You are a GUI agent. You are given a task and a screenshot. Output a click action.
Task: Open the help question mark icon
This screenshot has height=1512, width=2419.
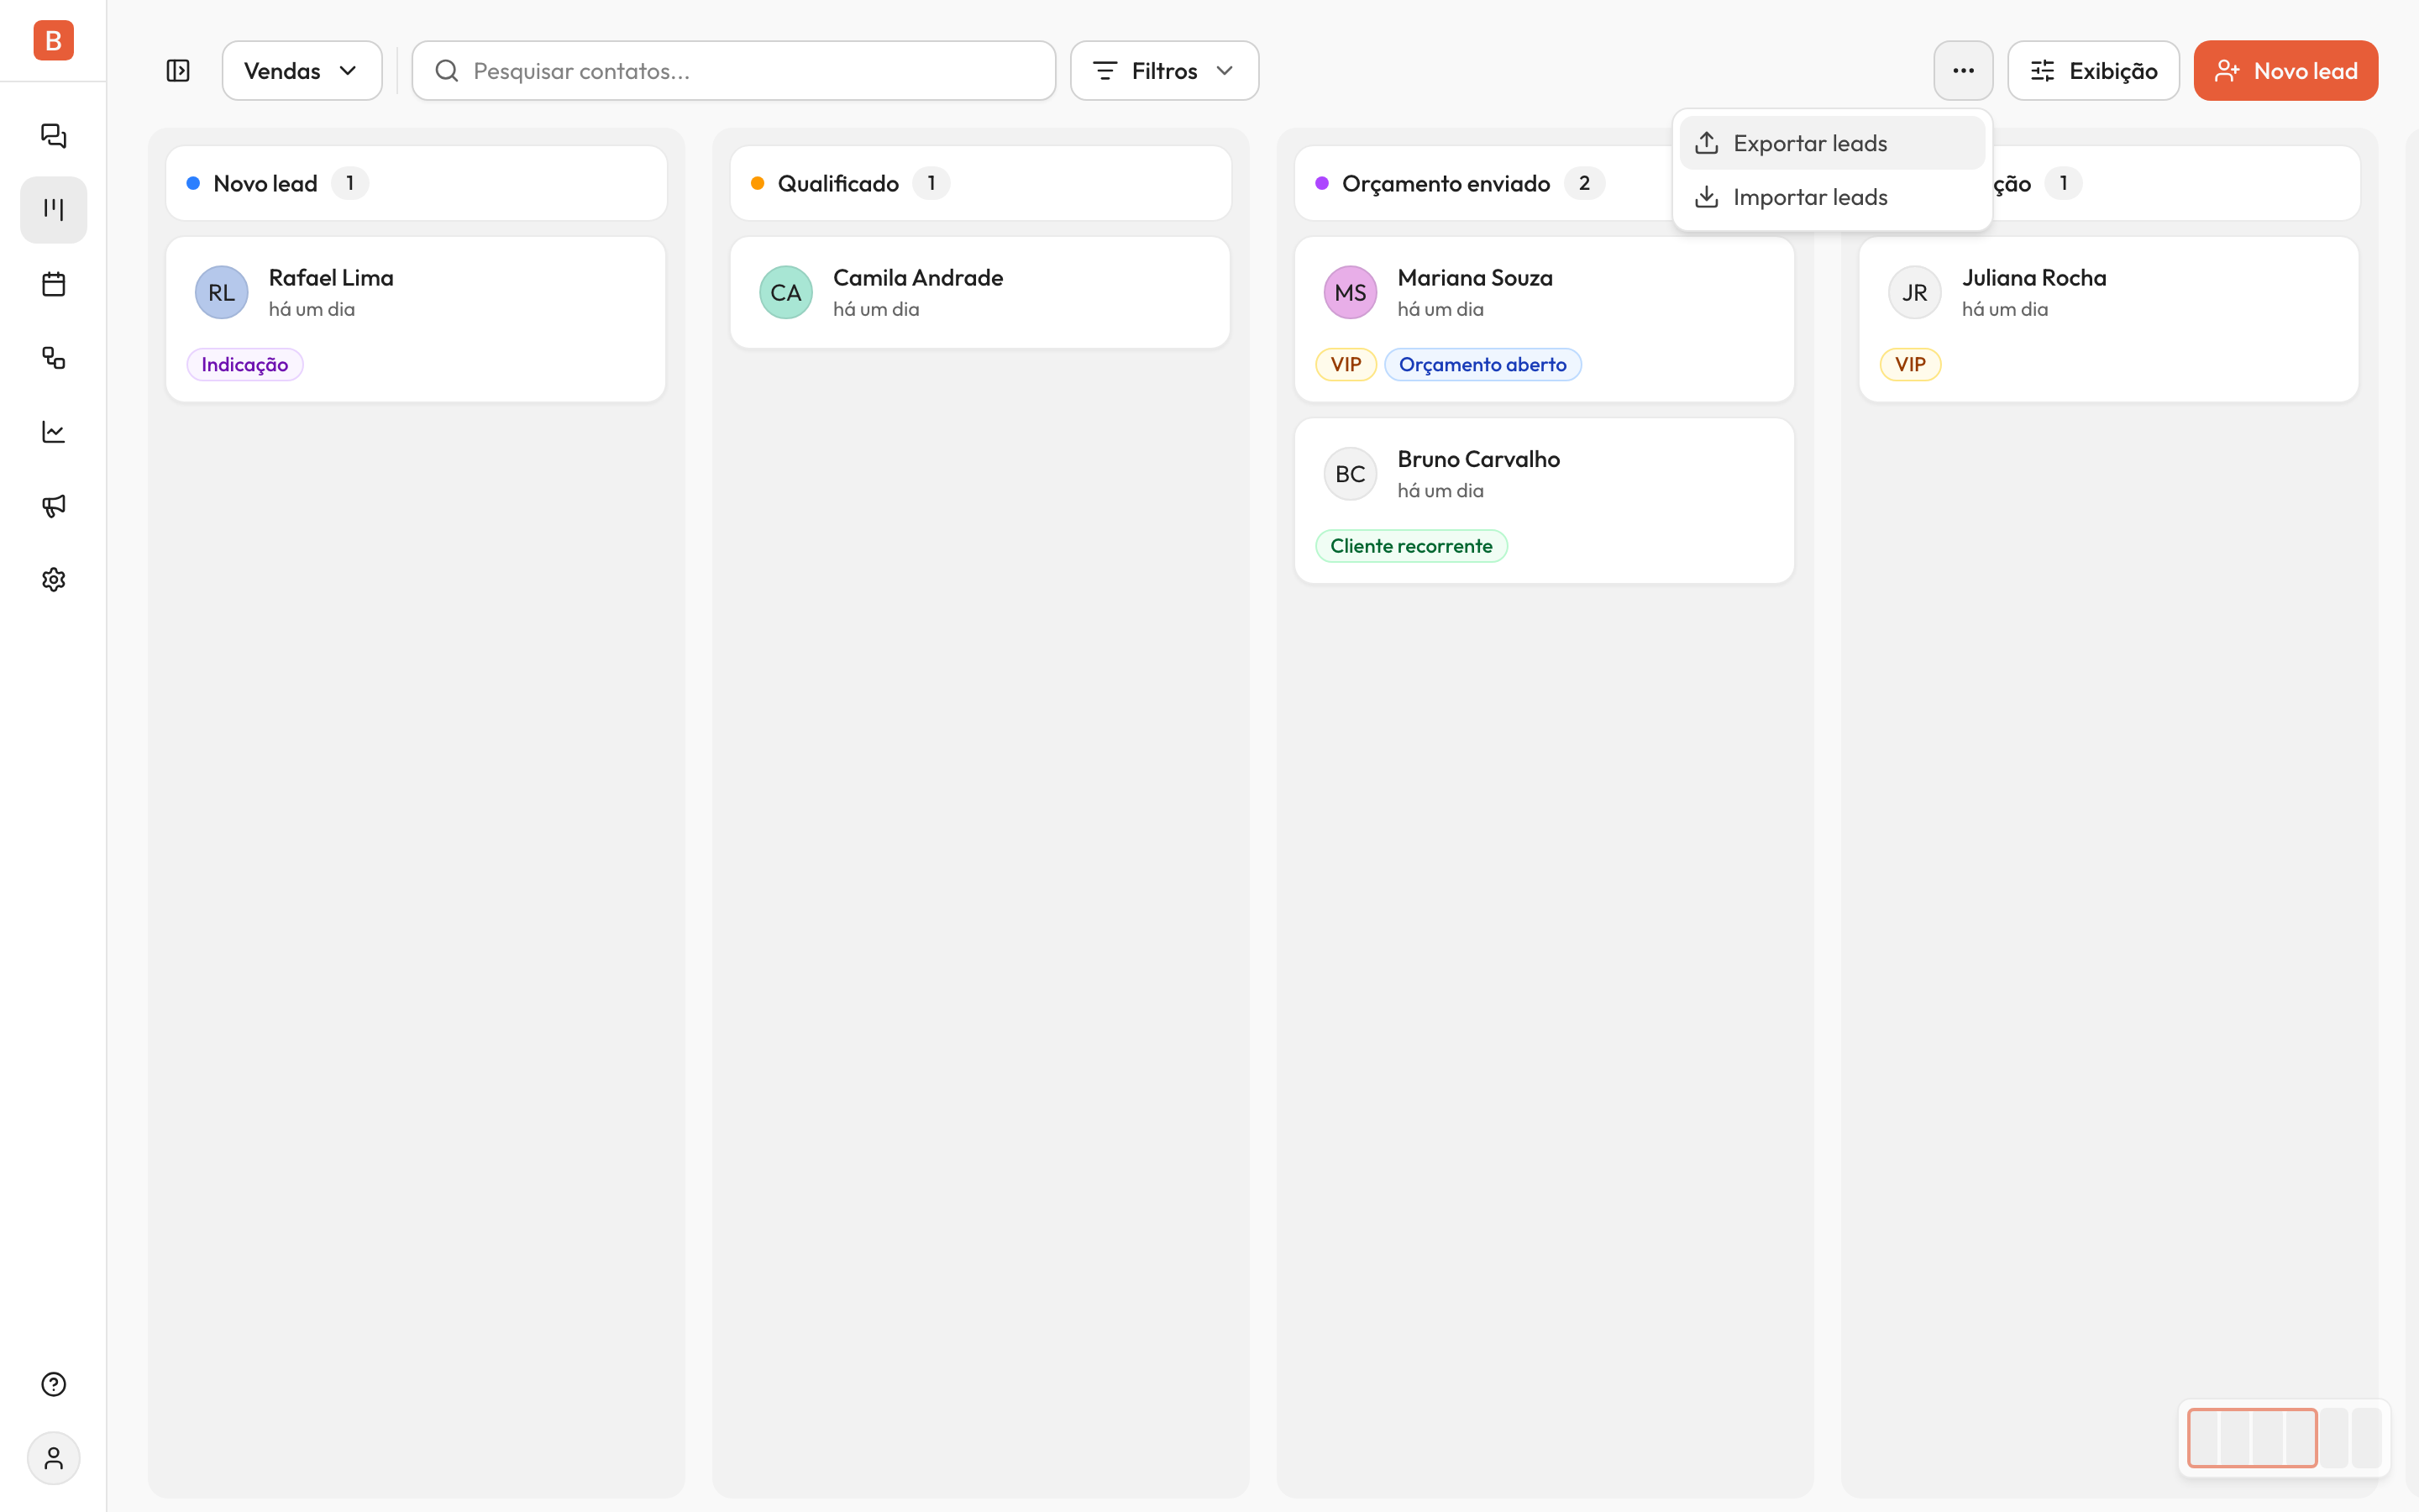click(x=54, y=1384)
